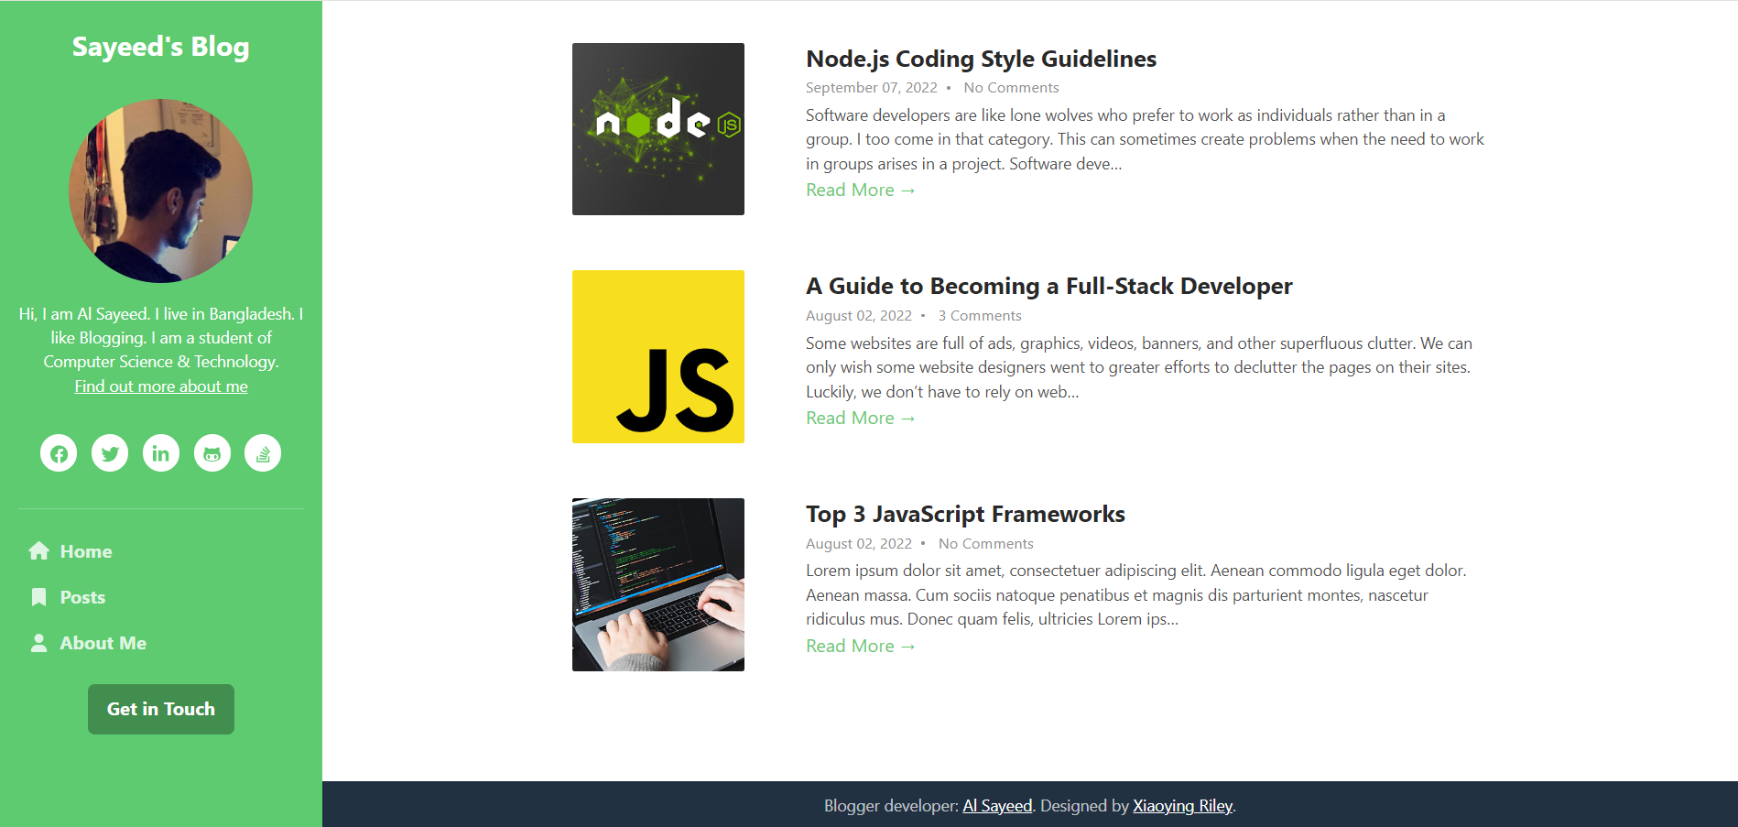Click the Lorem ipsum excerpt text
The height and width of the screenshot is (827, 1738).
(x=1136, y=595)
